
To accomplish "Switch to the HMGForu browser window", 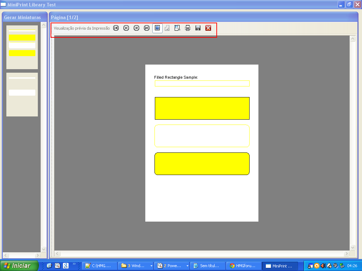I will coord(244,266).
